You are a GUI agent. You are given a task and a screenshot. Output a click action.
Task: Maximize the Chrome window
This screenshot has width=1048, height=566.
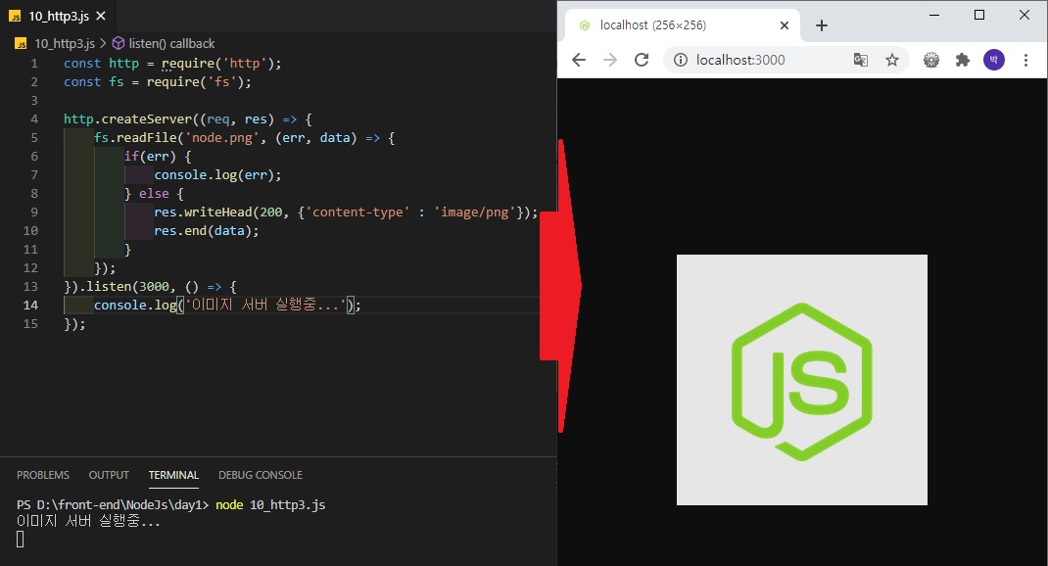click(979, 16)
